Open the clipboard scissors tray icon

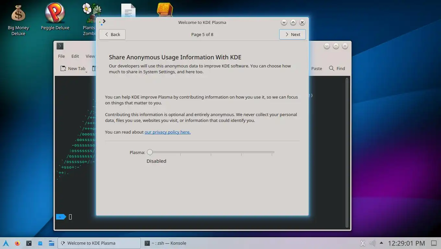pyautogui.click(x=363, y=243)
